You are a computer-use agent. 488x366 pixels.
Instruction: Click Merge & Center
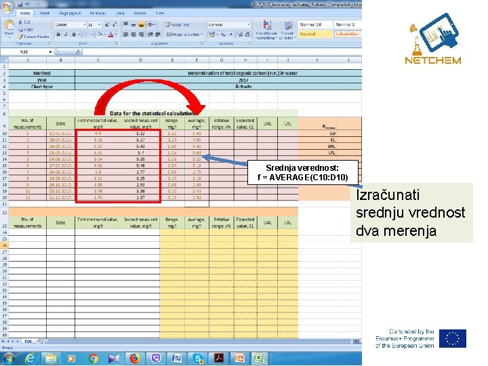pyautogui.click(x=184, y=35)
